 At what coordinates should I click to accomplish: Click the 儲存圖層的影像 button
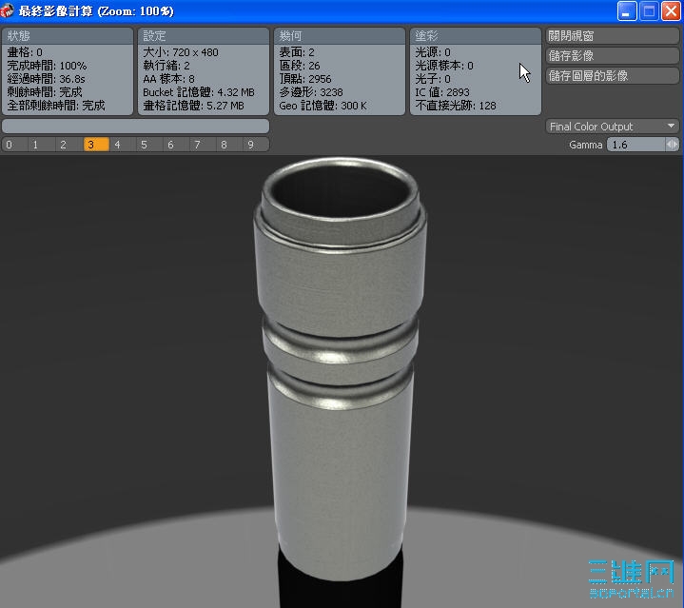[x=612, y=76]
